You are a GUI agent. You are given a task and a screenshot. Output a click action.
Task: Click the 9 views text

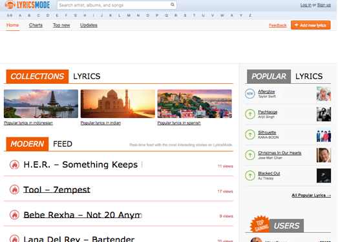click(226, 216)
